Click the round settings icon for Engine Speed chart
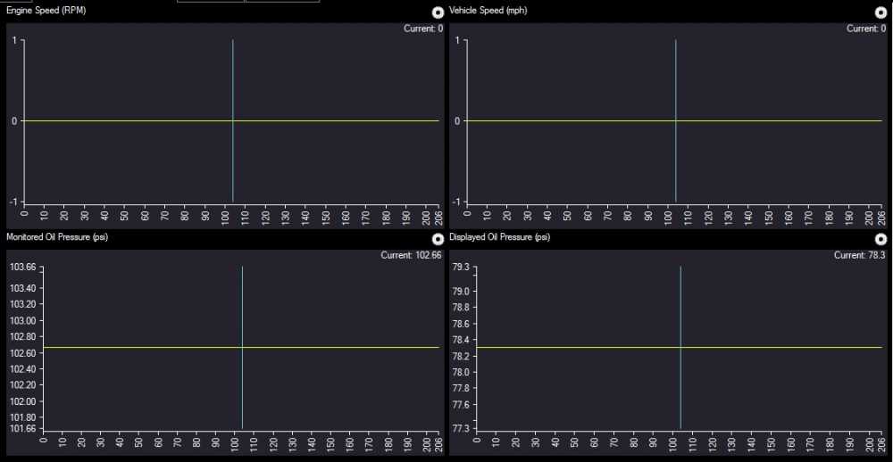Screen dimensions: 893x462 tap(438, 12)
